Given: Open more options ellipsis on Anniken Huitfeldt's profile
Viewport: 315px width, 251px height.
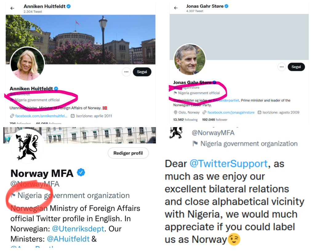Looking at the screenshot, I should tap(126, 72).
